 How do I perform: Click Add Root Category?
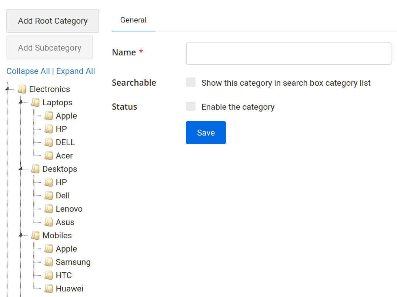(x=52, y=21)
